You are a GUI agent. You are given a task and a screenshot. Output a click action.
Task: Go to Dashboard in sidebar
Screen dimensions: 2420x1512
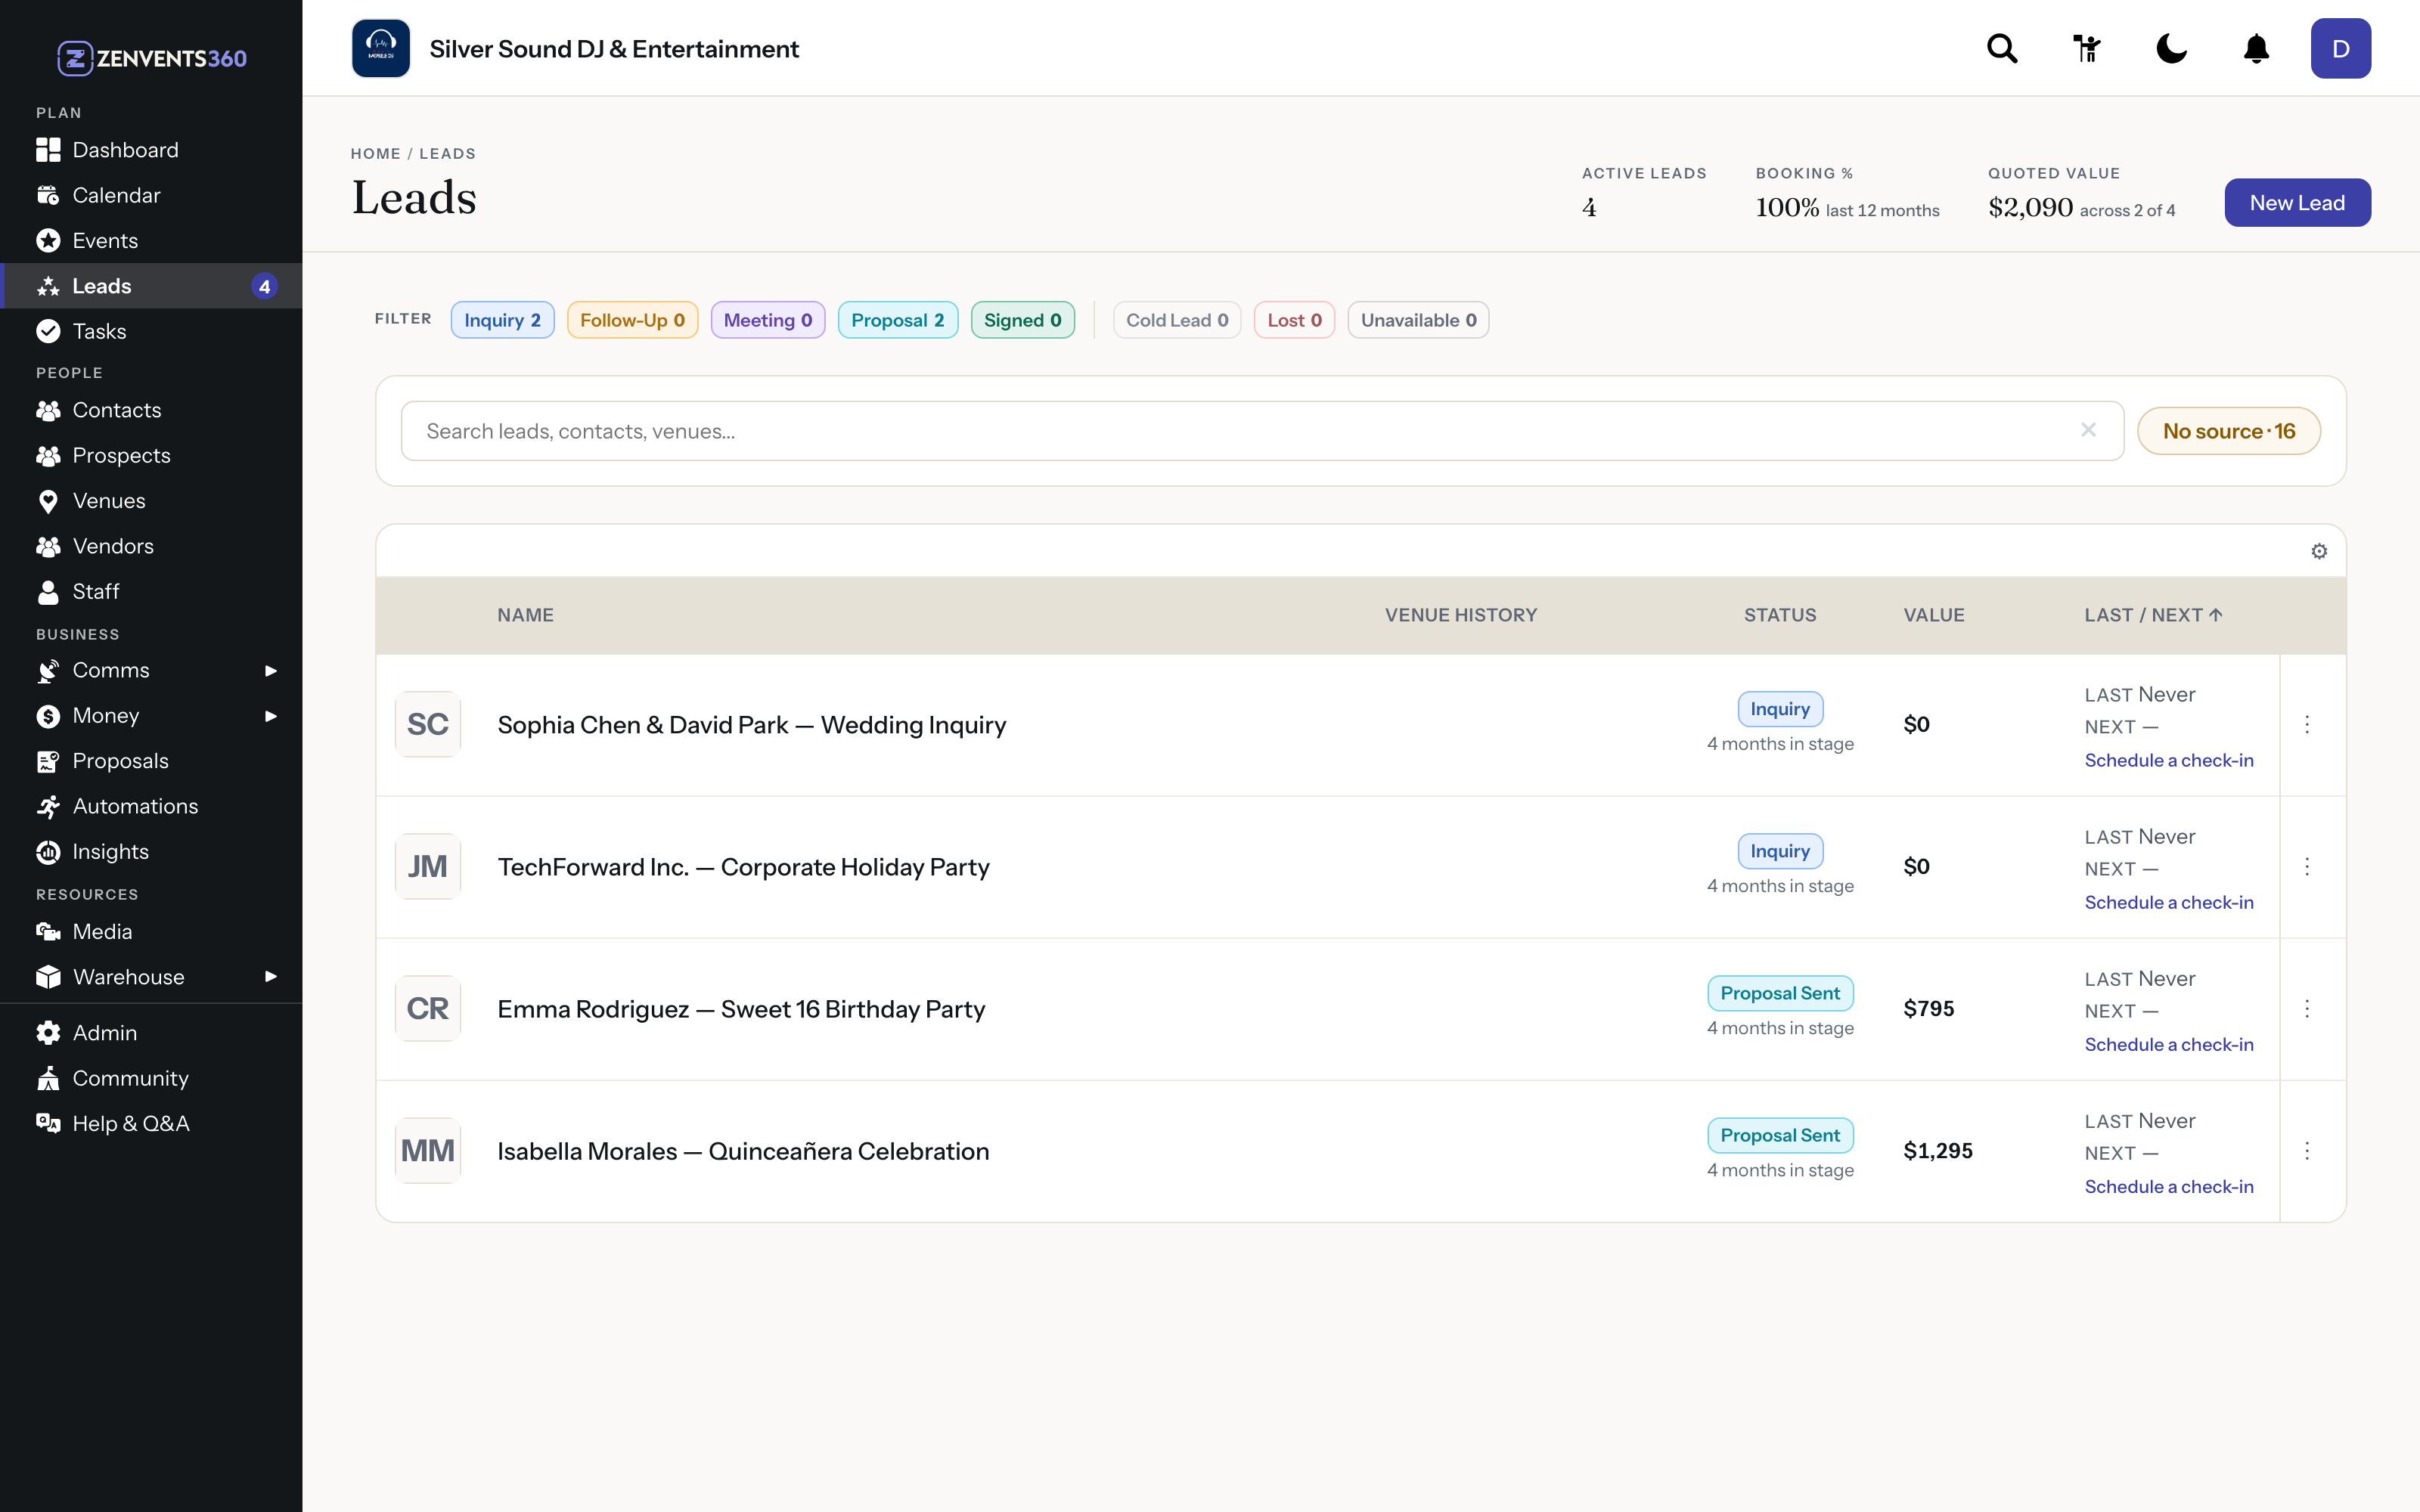[151, 150]
